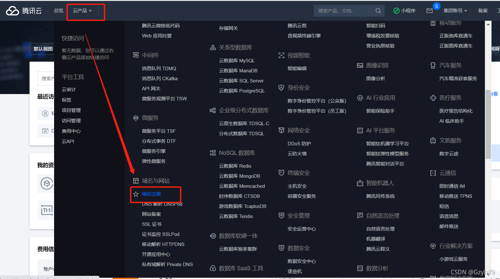
Task: Go to 总览 overview tab
Action: tap(58, 11)
